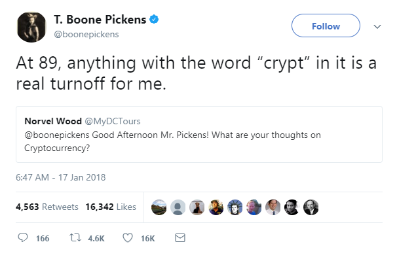Open T. Boone Pickens profile picture
Image resolution: width=397 pixels, height=259 pixels.
[31, 27]
